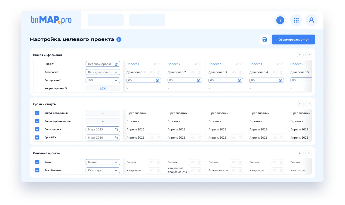Click the Проект 1 weight input field

pos(141,80)
